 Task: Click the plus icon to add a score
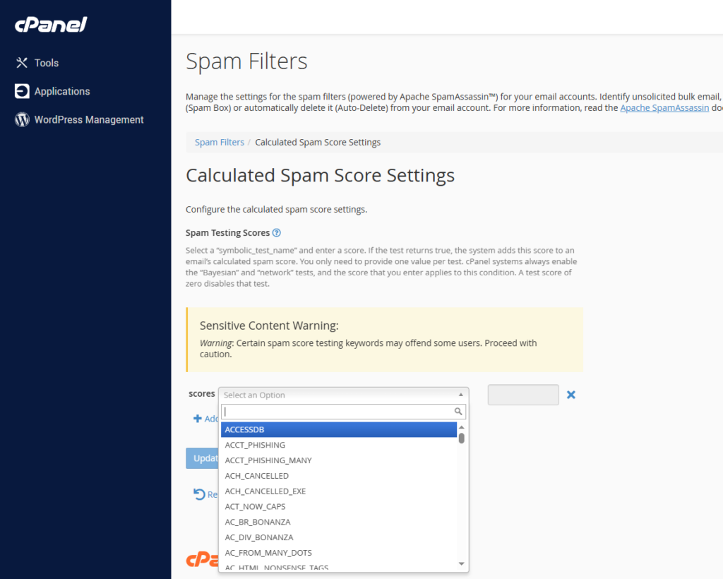[x=198, y=419]
